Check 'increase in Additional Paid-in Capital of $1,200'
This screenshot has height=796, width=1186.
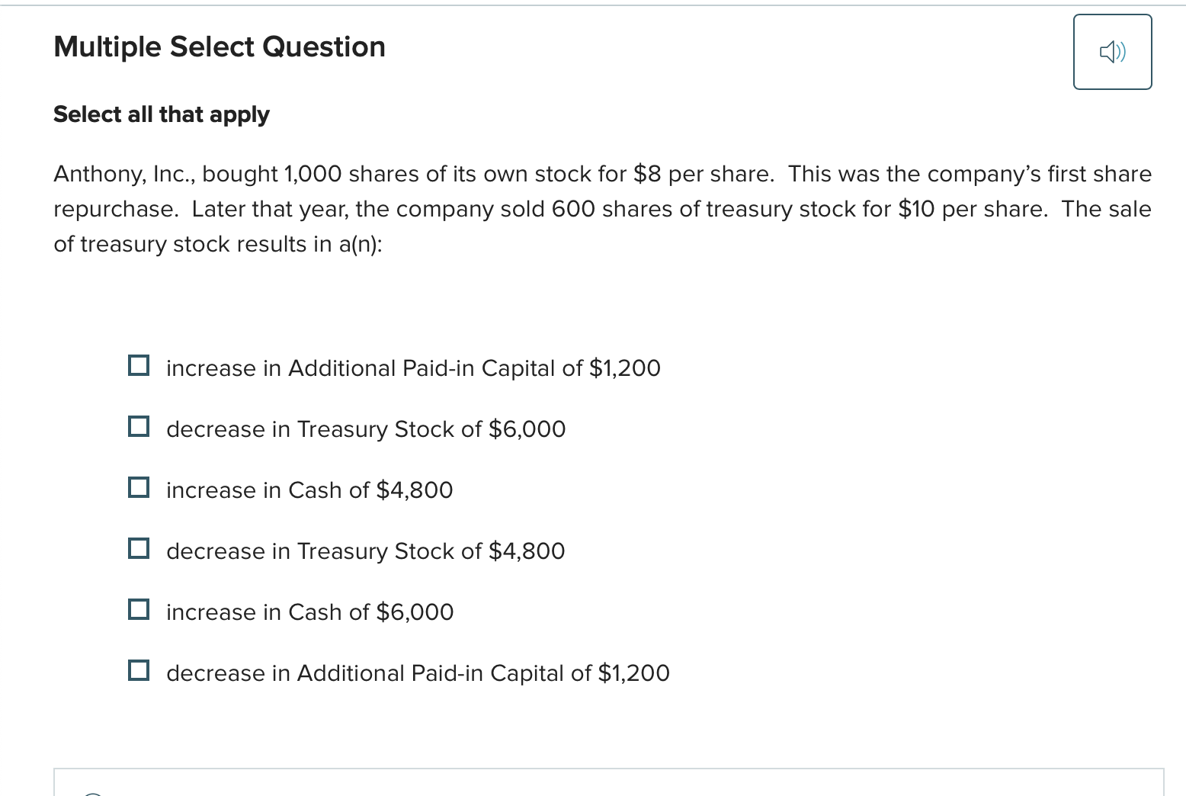(139, 365)
